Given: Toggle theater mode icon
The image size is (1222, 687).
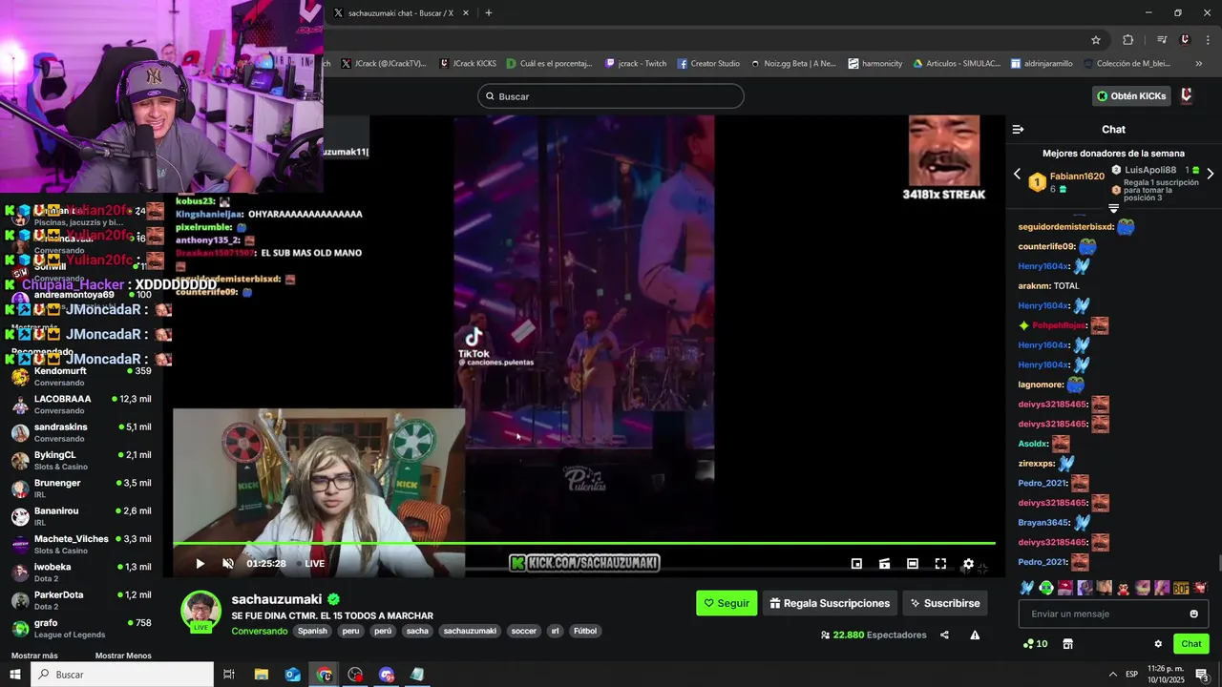Looking at the screenshot, I should coord(913,564).
